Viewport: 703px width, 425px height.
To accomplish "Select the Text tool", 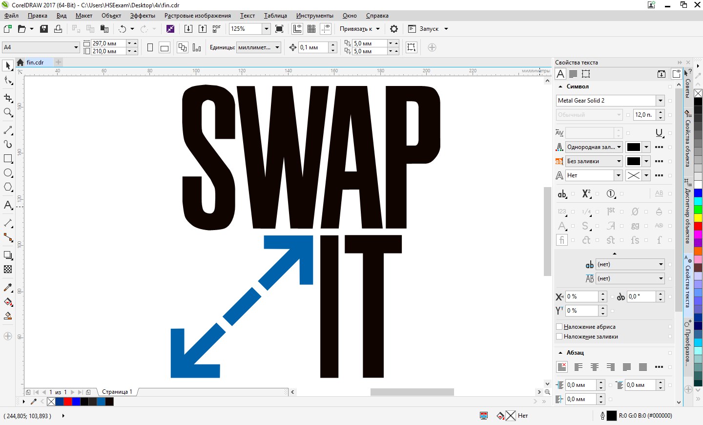I will (x=8, y=205).
